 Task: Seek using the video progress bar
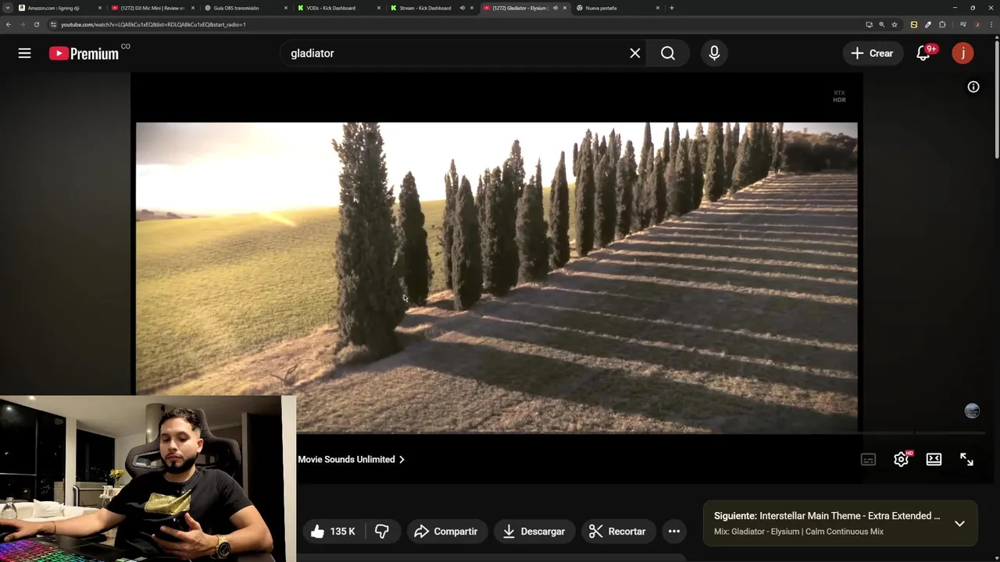tap(641, 433)
